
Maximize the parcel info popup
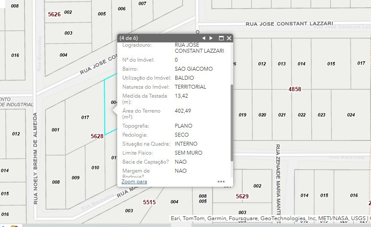click(222, 38)
